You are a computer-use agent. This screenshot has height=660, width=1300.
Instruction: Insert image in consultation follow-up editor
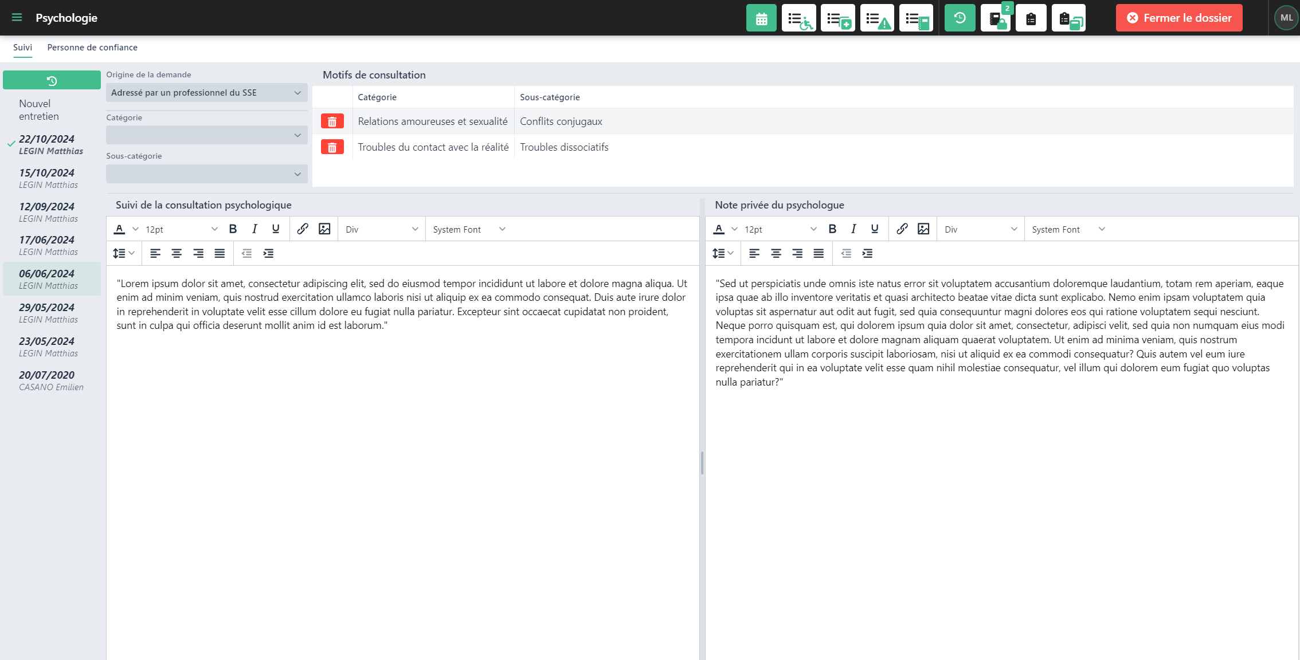[x=324, y=229]
